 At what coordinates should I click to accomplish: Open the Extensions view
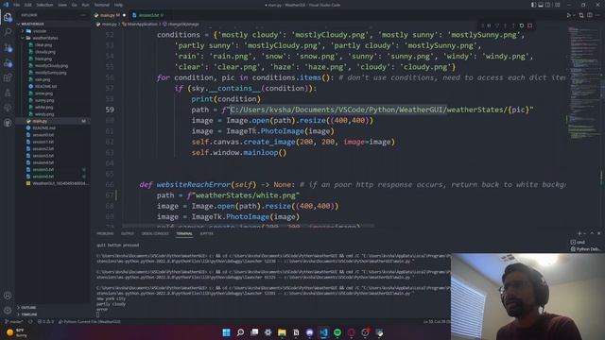tap(8, 77)
